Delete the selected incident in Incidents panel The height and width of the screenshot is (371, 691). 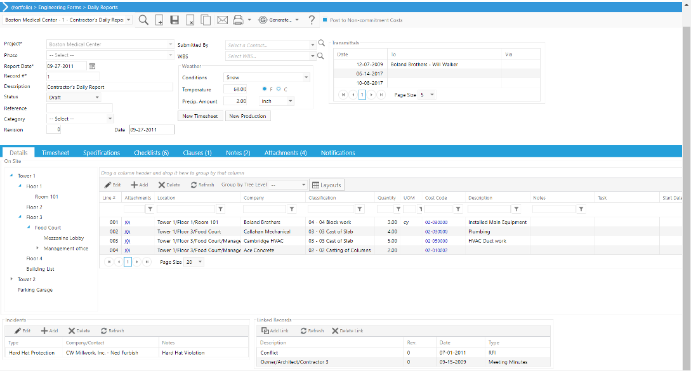coord(79,331)
